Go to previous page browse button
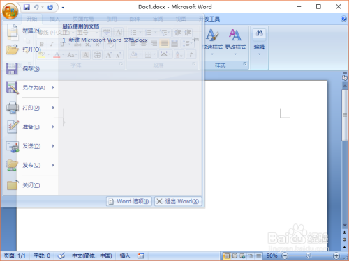Screen dimensions: 349x261 pyautogui.click(x=345, y=232)
